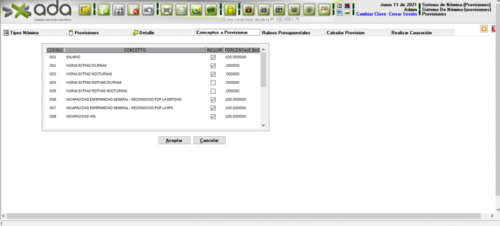Click the magnifier search icon
The height and width of the screenshot is (226, 500).
181,10
